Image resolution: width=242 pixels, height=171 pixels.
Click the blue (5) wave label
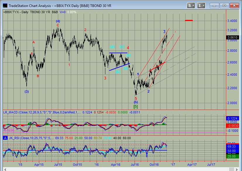pos(136,102)
